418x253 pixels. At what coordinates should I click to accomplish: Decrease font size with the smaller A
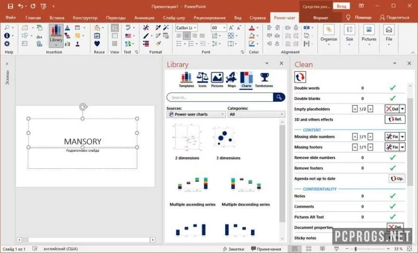tap(239, 28)
